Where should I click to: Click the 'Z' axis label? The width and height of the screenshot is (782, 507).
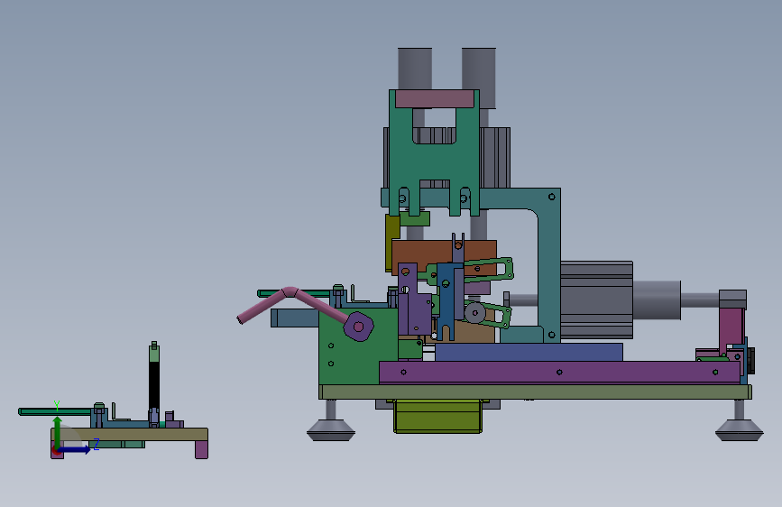97,444
